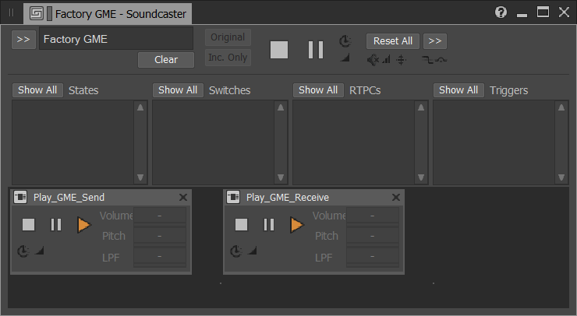Click the help question mark icon
Screen dimensions: 577x316
[501, 12]
